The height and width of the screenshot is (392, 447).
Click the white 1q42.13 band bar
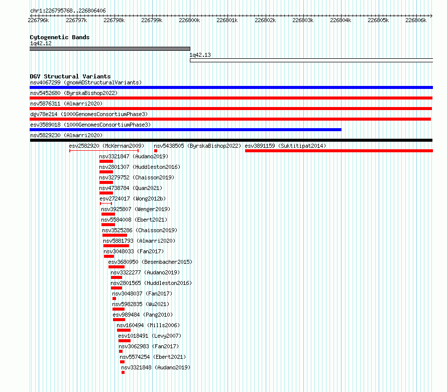(311, 60)
